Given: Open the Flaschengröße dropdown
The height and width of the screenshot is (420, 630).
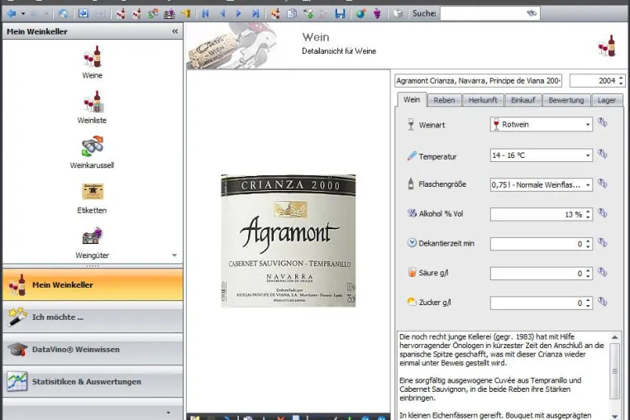Looking at the screenshot, I should (587, 185).
